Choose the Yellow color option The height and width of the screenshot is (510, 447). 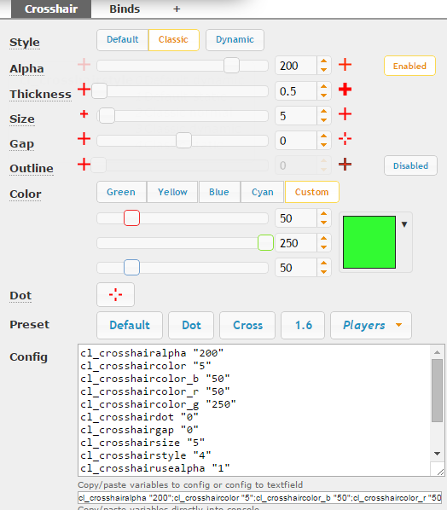[x=172, y=192]
